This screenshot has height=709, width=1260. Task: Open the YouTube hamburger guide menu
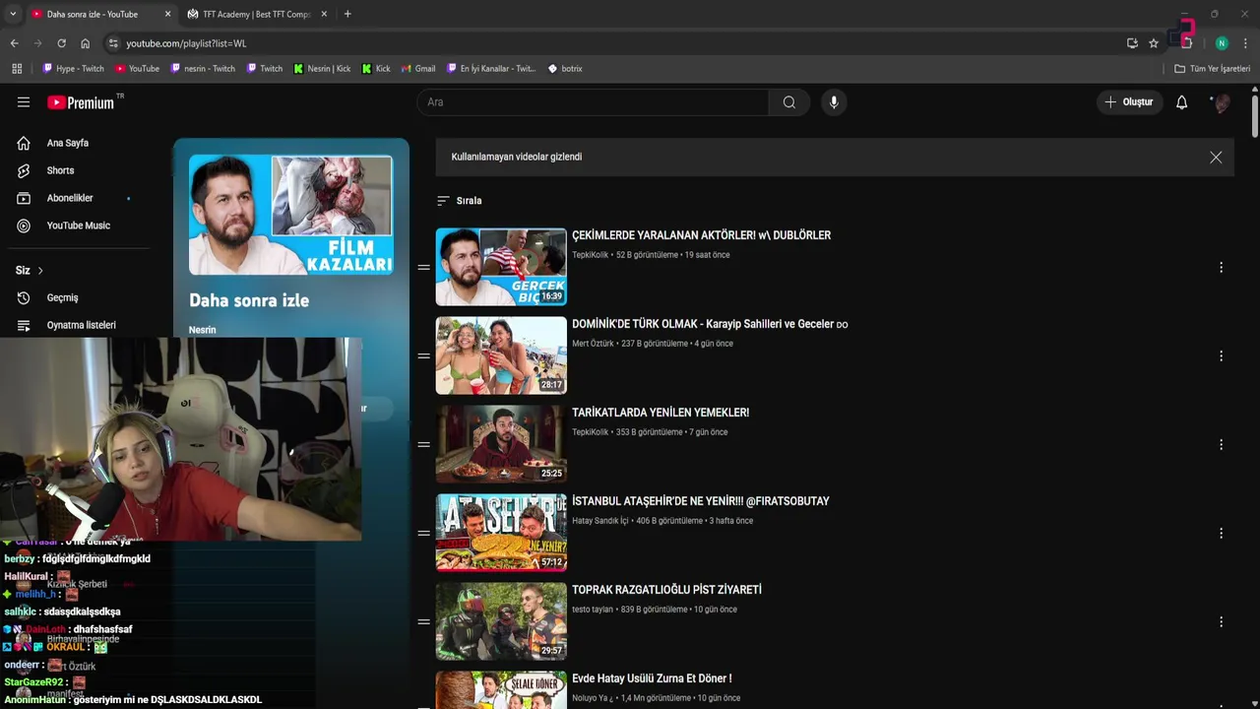point(24,102)
